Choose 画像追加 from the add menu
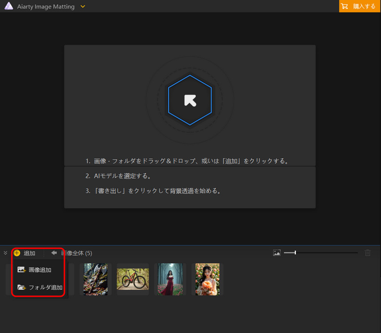Viewport: 381px width, 333px height. [x=40, y=269]
